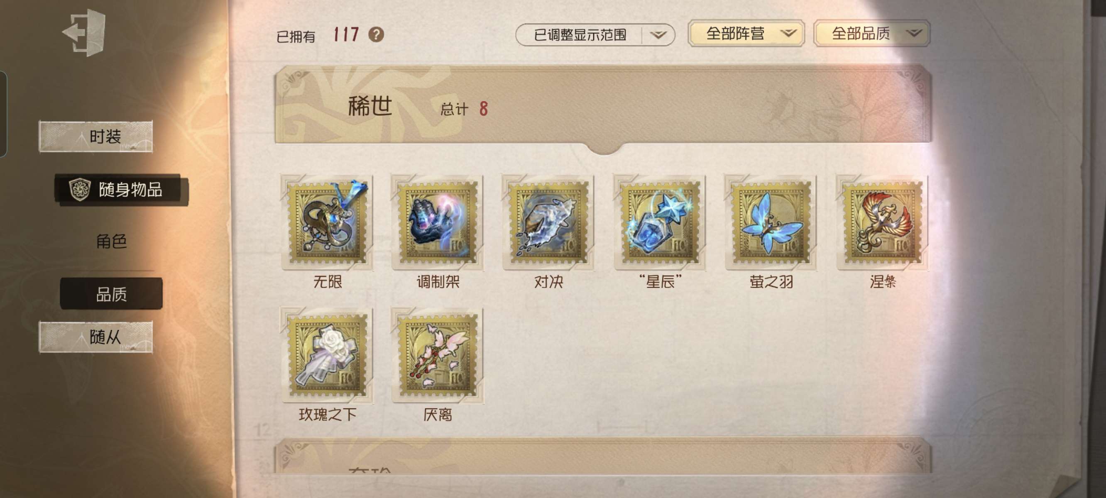Image resolution: width=1106 pixels, height=498 pixels.
Task: Select the 涅槃 phoenix accessory stamp
Action: point(883,222)
